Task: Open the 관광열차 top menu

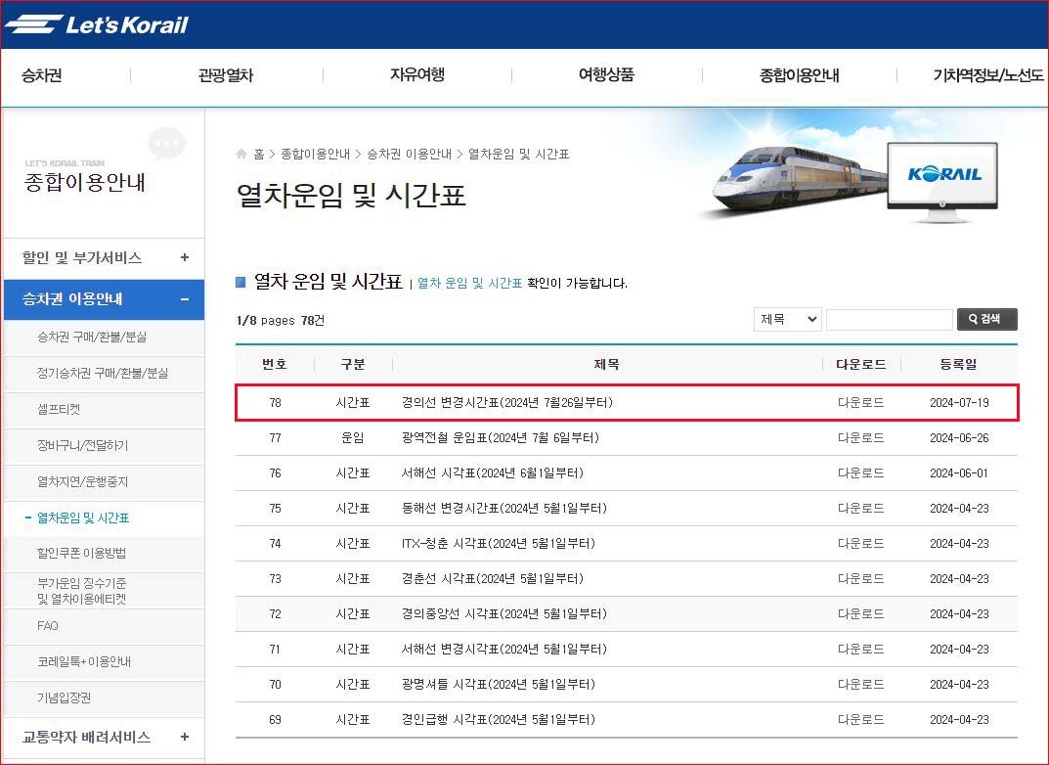Action: coord(226,75)
